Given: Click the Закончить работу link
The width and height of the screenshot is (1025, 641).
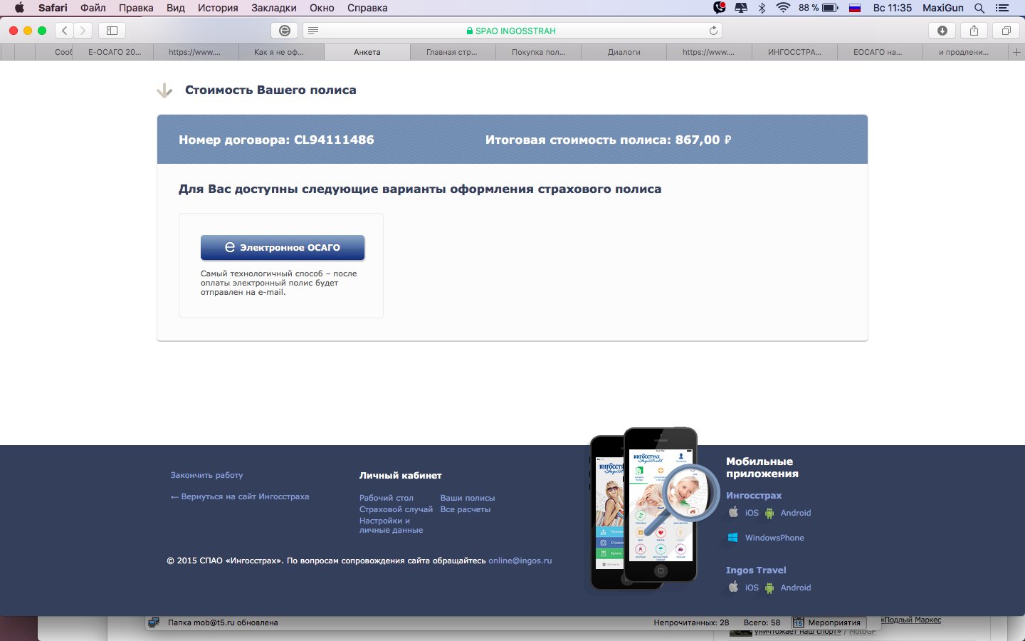Looking at the screenshot, I should (x=206, y=475).
